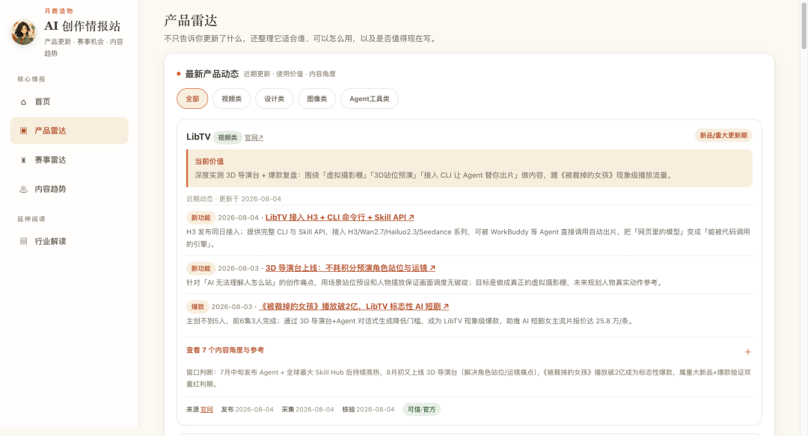Viewport: 808px width, 436px height.
Task: Open 内容趋势 navigation item
Action: [69, 189]
